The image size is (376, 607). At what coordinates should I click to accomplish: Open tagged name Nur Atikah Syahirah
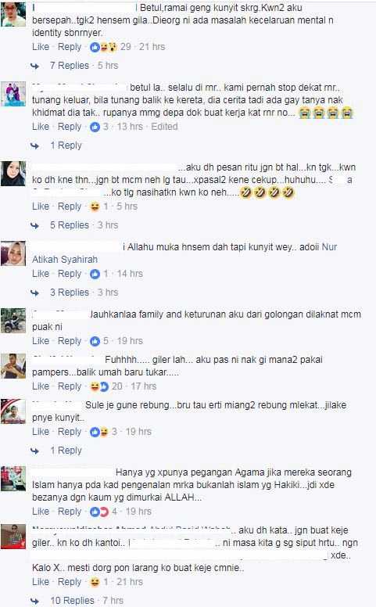click(184, 253)
